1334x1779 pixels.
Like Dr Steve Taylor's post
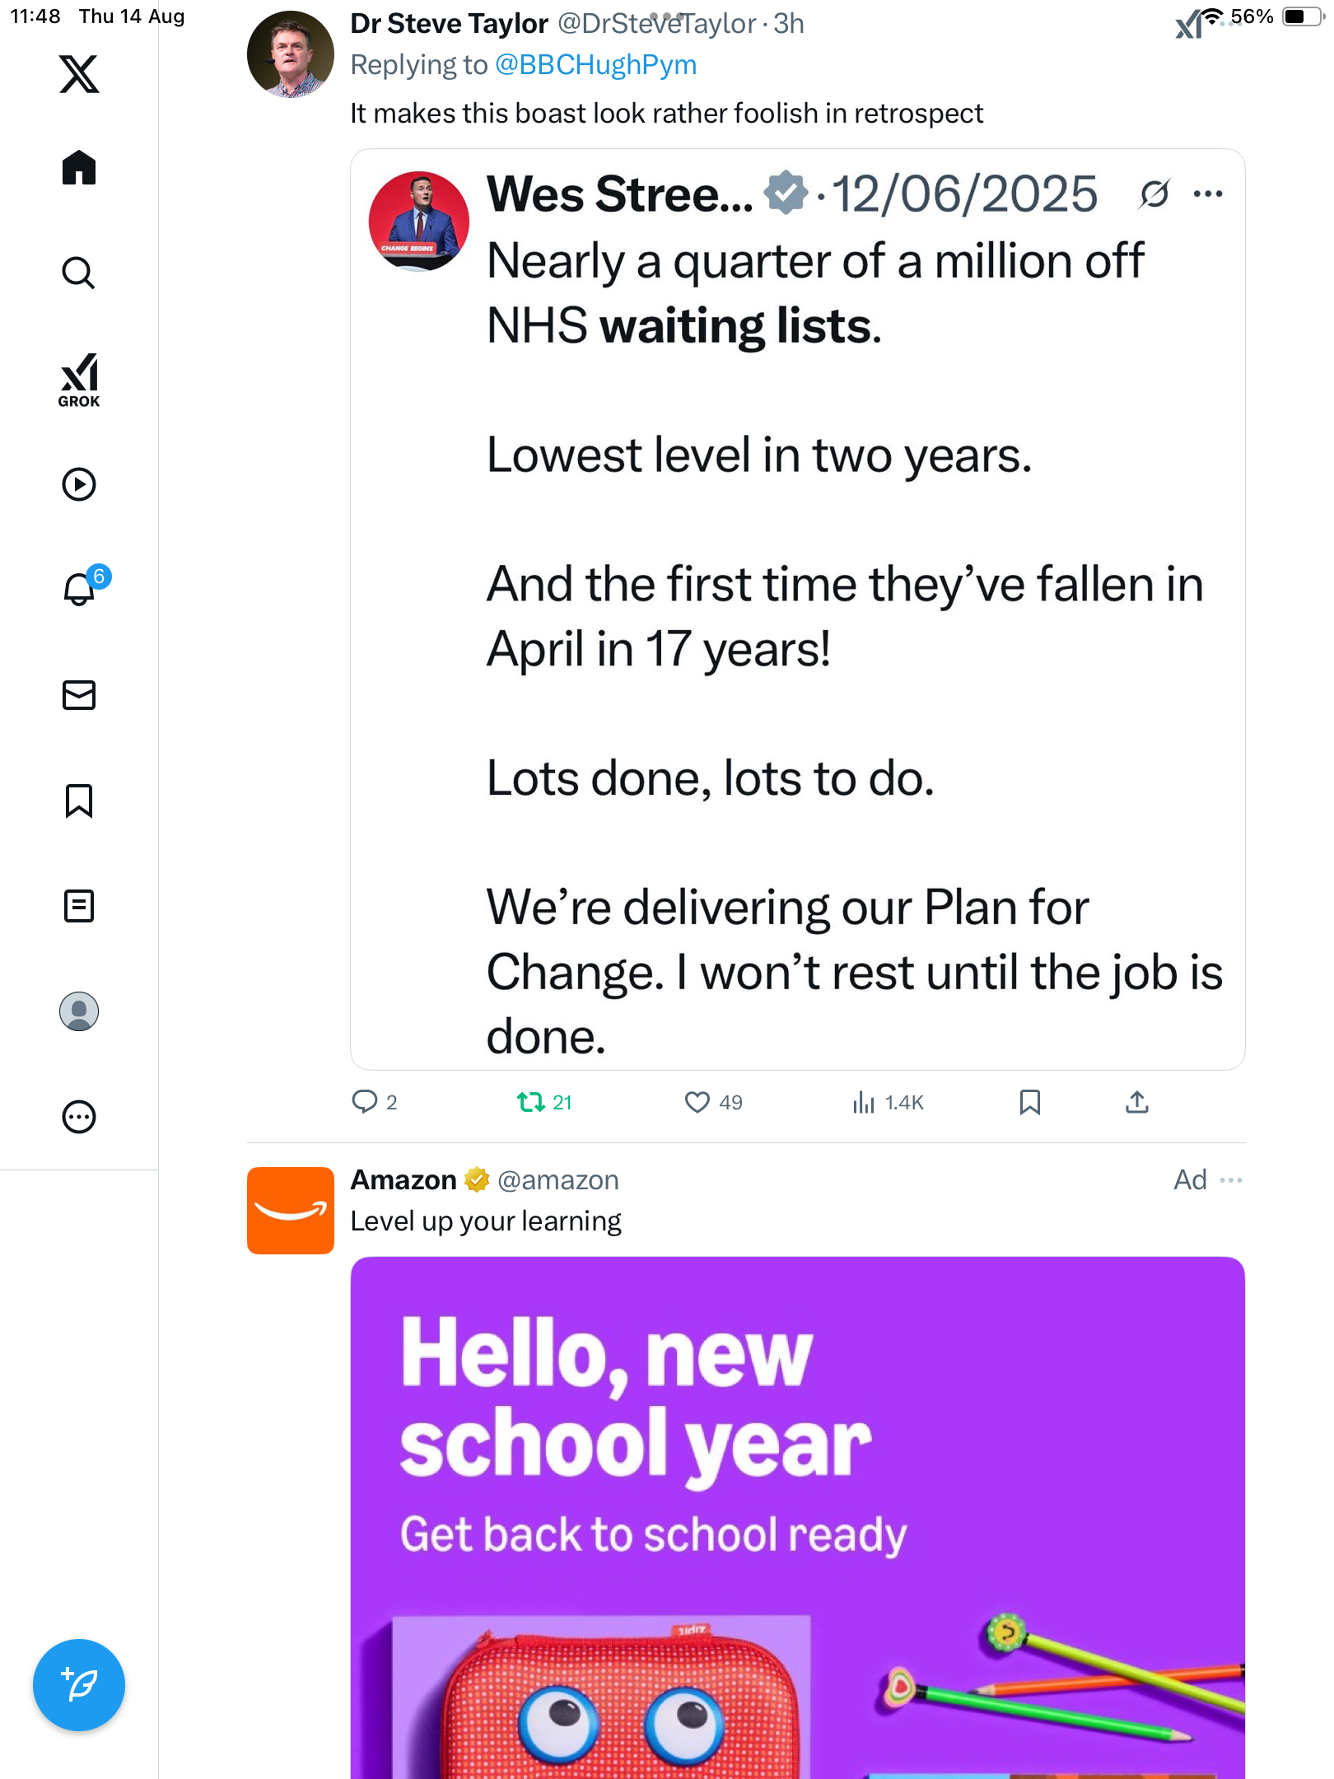click(697, 1102)
